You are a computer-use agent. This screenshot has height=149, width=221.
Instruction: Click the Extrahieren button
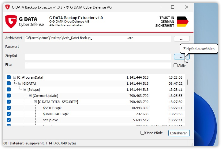(x=179, y=133)
